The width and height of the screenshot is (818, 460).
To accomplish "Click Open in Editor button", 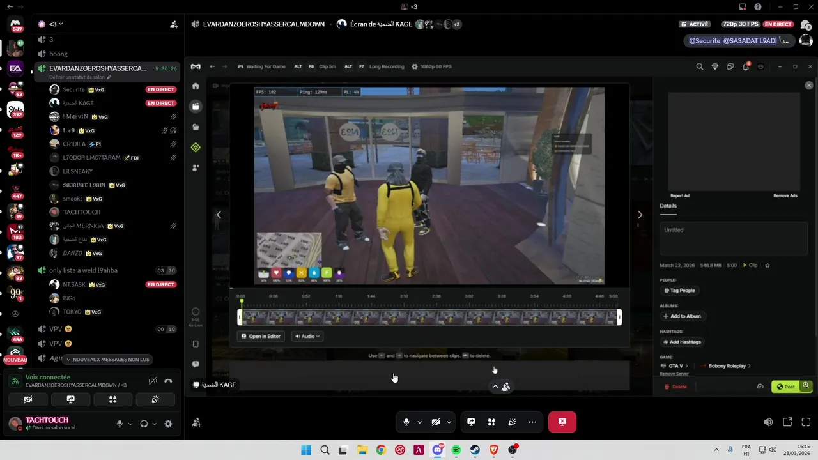I will (261, 336).
